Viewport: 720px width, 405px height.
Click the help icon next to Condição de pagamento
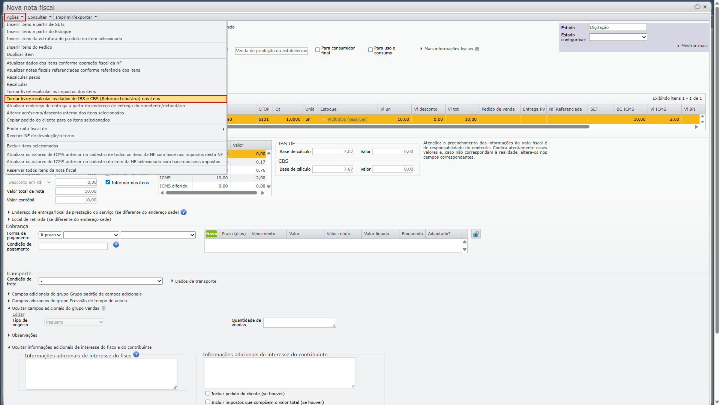[116, 244]
